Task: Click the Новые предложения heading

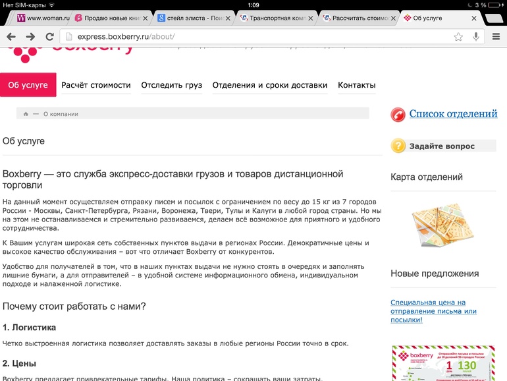Action: tap(435, 274)
